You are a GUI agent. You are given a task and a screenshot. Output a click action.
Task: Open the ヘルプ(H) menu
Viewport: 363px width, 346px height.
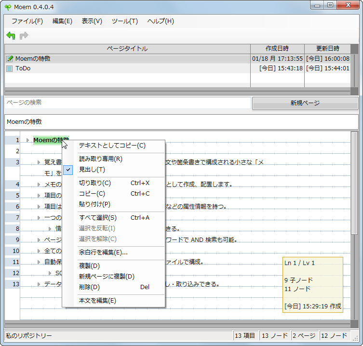(x=161, y=21)
